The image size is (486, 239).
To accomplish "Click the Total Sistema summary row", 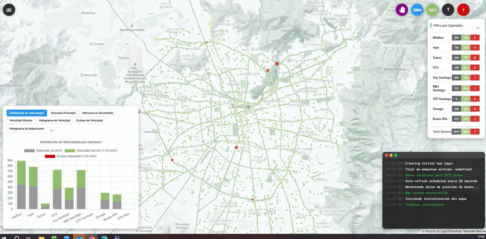I will (456, 131).
